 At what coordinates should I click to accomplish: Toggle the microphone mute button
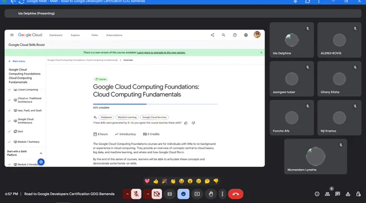pos(136,194)
